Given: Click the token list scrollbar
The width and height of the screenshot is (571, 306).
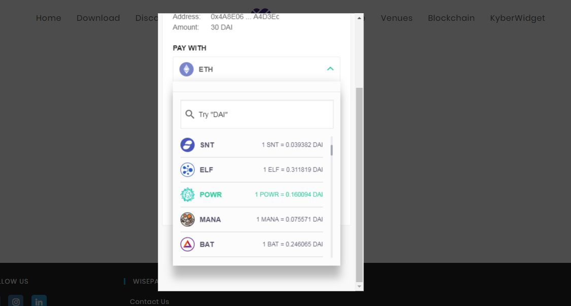Looking at the screenshot, I should point(331,150).
